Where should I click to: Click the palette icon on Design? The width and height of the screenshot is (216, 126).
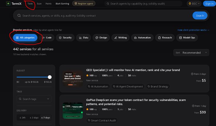[x=97, y=38]
